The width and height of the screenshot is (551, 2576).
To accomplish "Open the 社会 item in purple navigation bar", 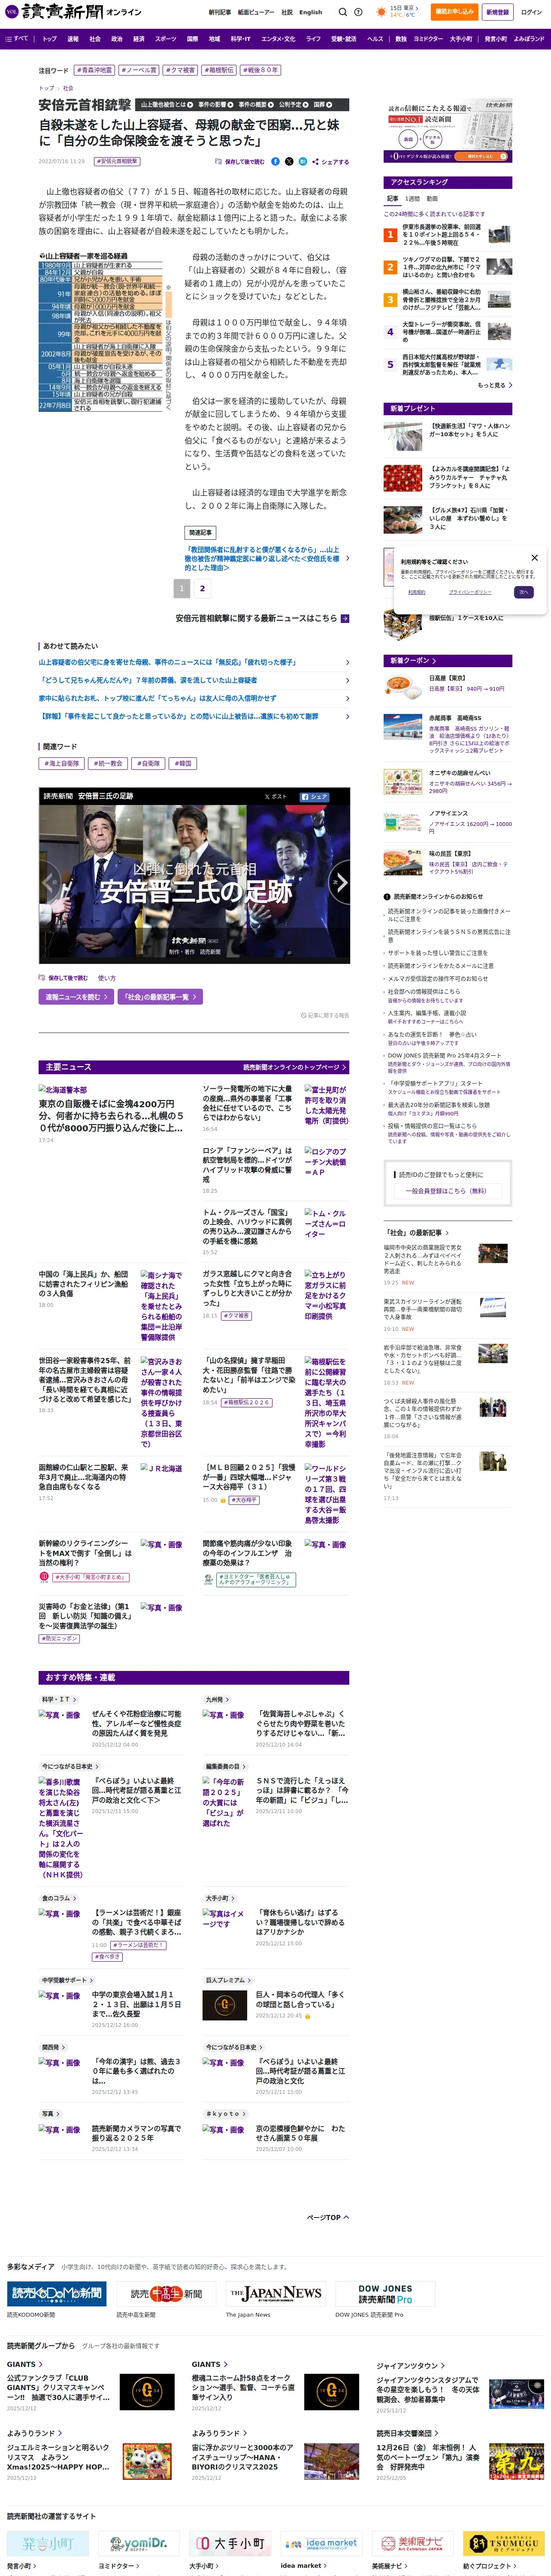I will 95,39.
